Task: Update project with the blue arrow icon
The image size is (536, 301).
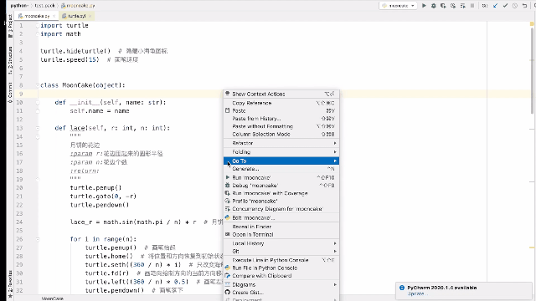Action: [x=495, y=6]
